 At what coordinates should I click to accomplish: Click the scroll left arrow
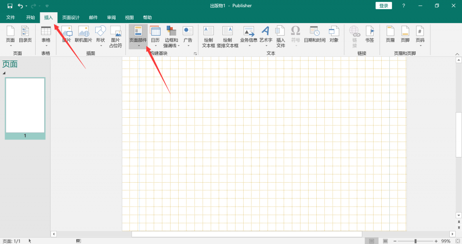click(x=54, y=234)
